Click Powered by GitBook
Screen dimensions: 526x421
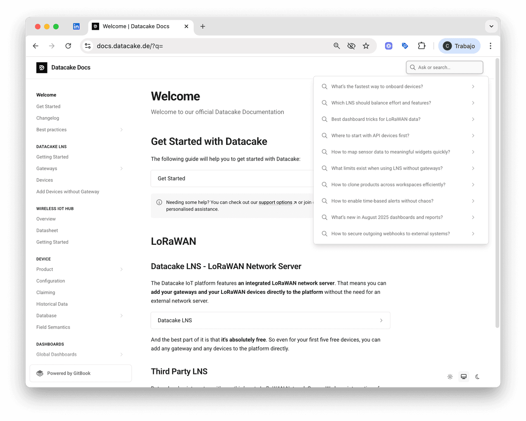[81, 373]
